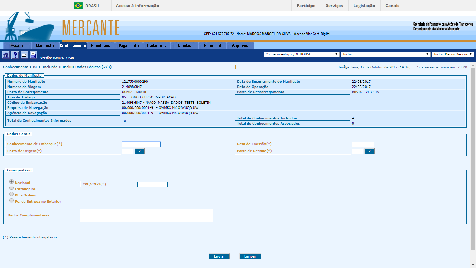Focus the CPF/CNPJ input field
Image resolution: width=476 pixels, height=268 pixels.
click(x=152, y=184)
